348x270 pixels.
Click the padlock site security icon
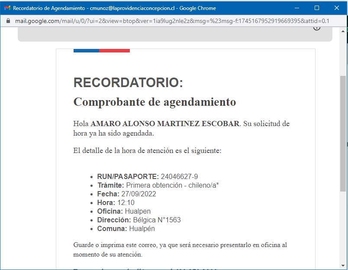click(8, 21)
